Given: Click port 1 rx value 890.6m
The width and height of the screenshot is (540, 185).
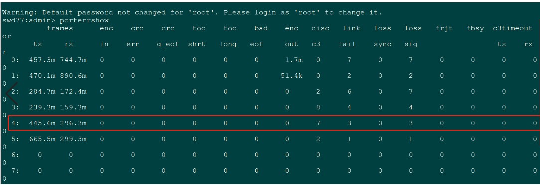Looking at the screenshot, I should coord(72,76).
